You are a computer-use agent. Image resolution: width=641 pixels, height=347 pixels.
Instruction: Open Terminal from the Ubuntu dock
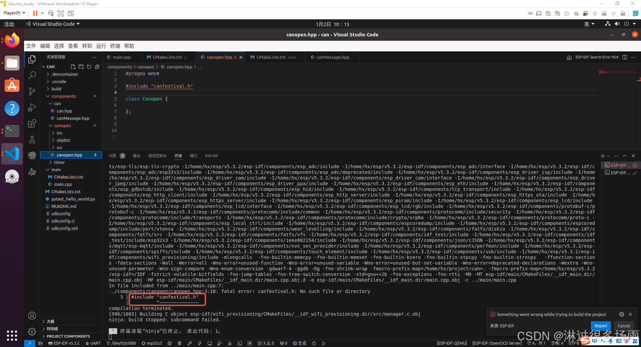coord(12,131)
